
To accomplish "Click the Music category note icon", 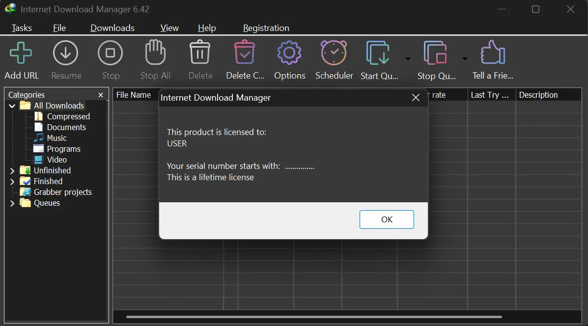I will [x=39, y=138].
